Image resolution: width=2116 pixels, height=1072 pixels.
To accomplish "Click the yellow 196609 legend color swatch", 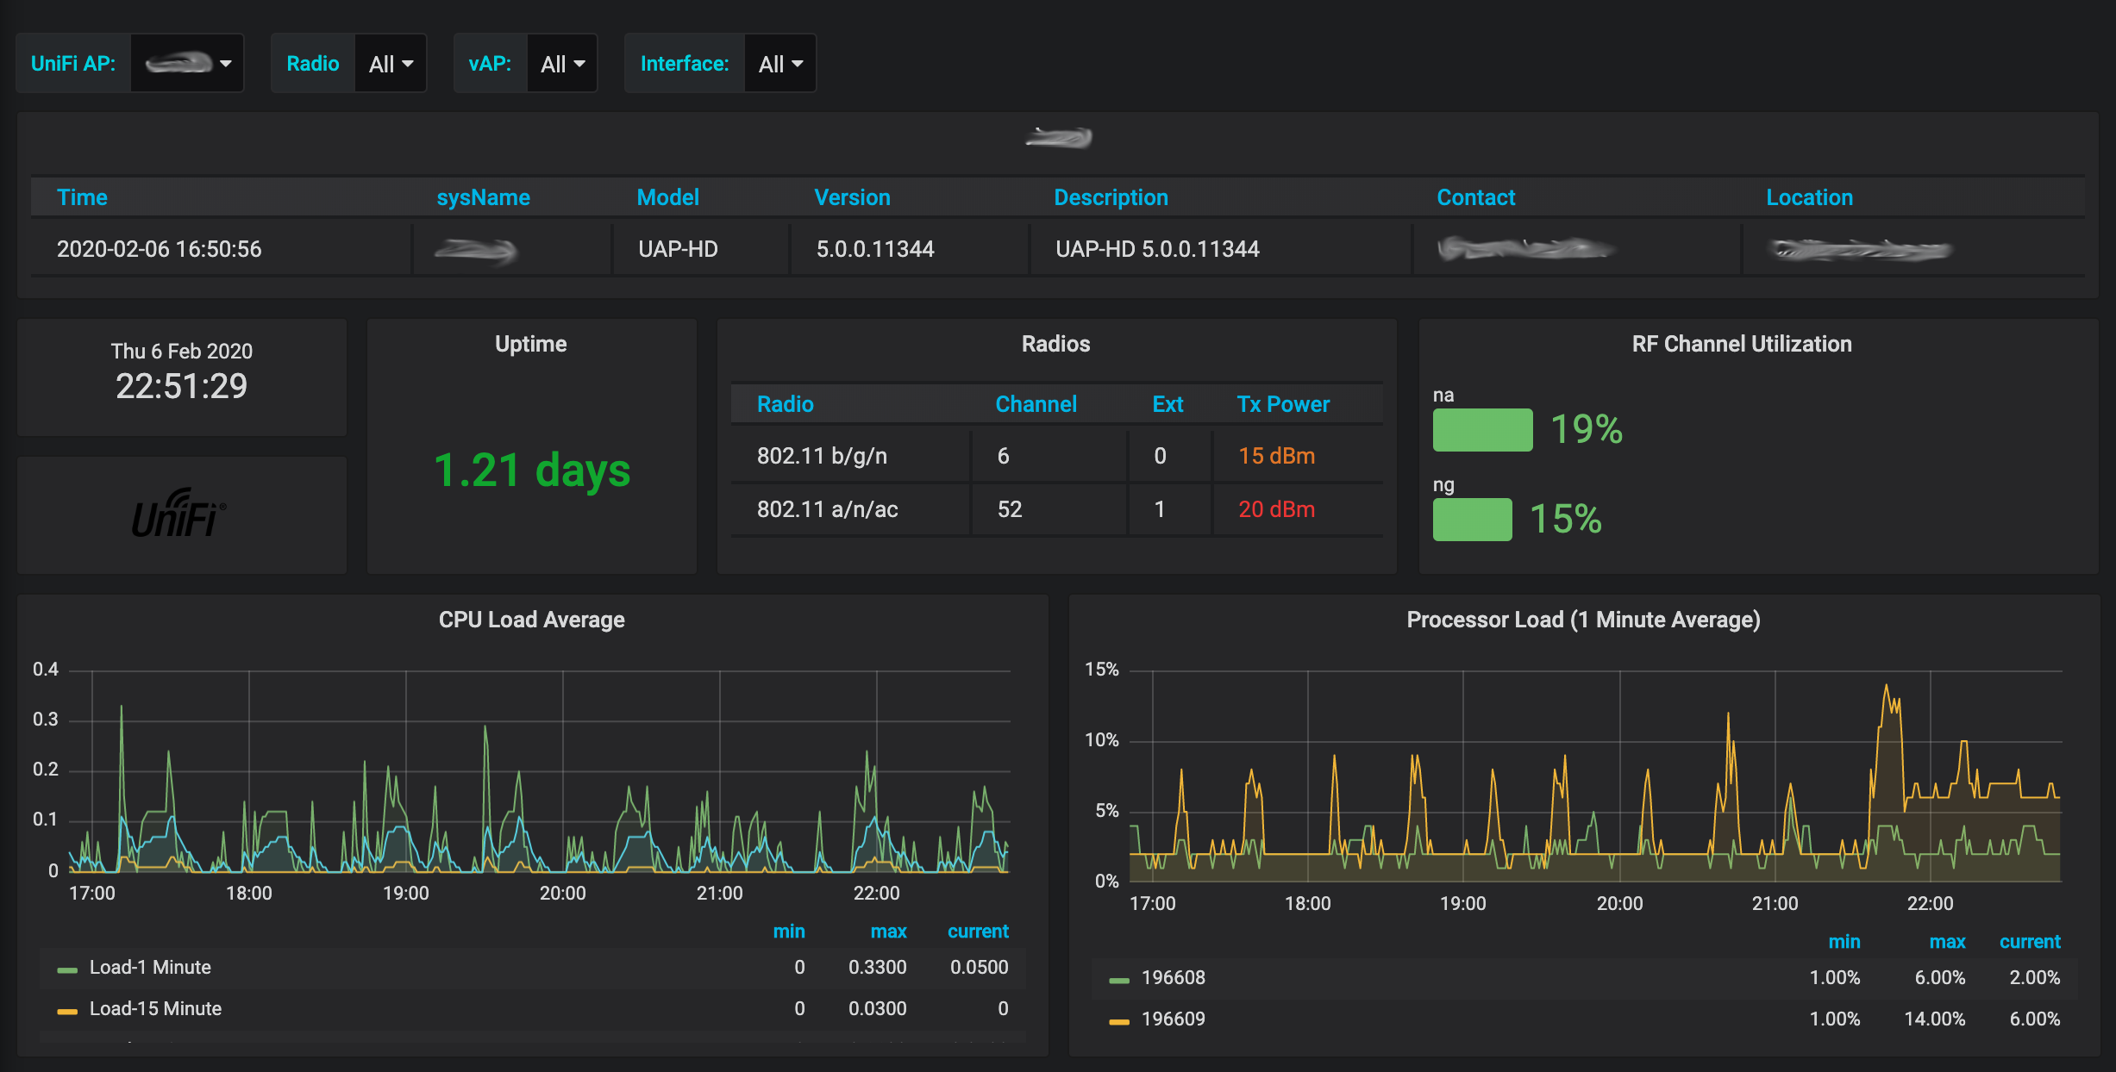I will pos(1119,1021).
